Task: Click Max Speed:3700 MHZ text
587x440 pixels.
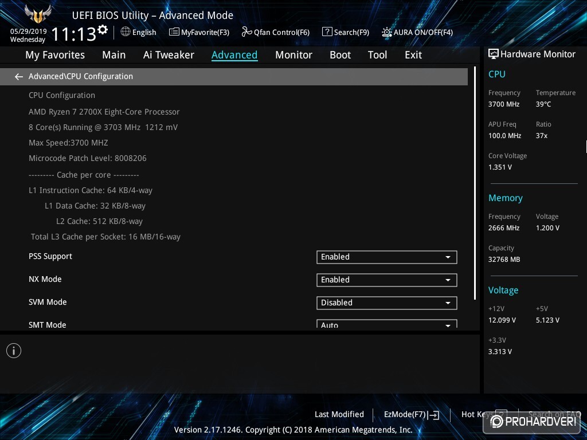Action: tap(68, 143)
